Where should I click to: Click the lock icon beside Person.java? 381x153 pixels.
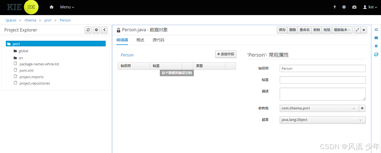pos(119,30)
